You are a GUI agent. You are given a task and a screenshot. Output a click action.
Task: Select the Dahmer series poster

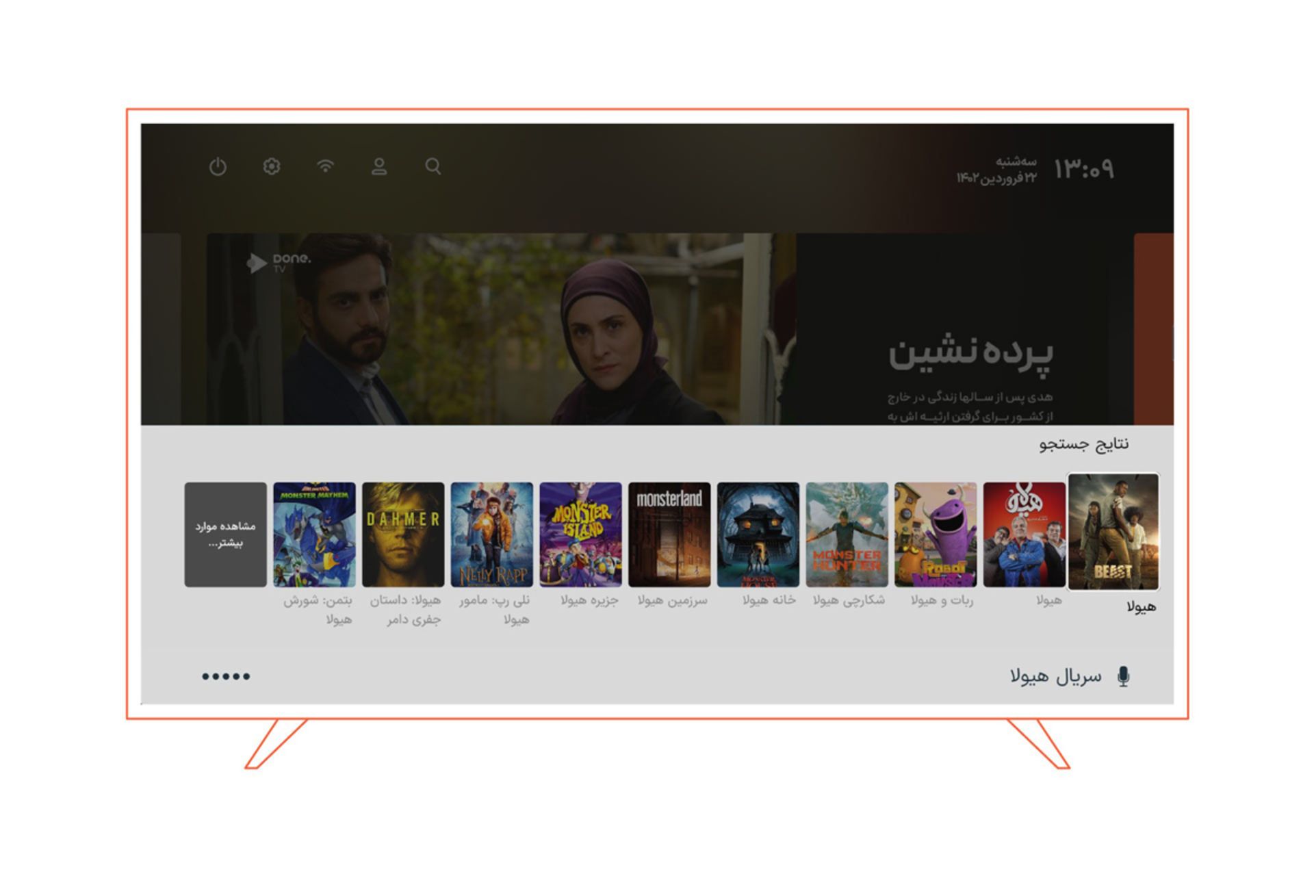click(x=403, y=534)
